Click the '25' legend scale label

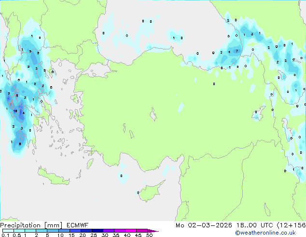pos(94,235)
